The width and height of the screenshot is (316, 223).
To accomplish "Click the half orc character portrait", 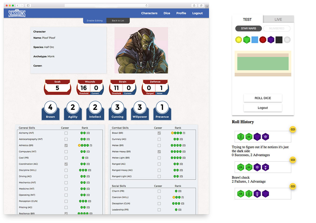I will pyautogui.click(x=141, y=50).
